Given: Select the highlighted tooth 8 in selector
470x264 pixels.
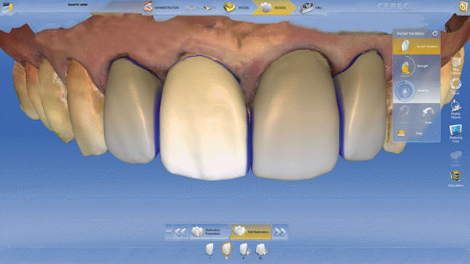Looking at the screenshot, I should point(226,250).
